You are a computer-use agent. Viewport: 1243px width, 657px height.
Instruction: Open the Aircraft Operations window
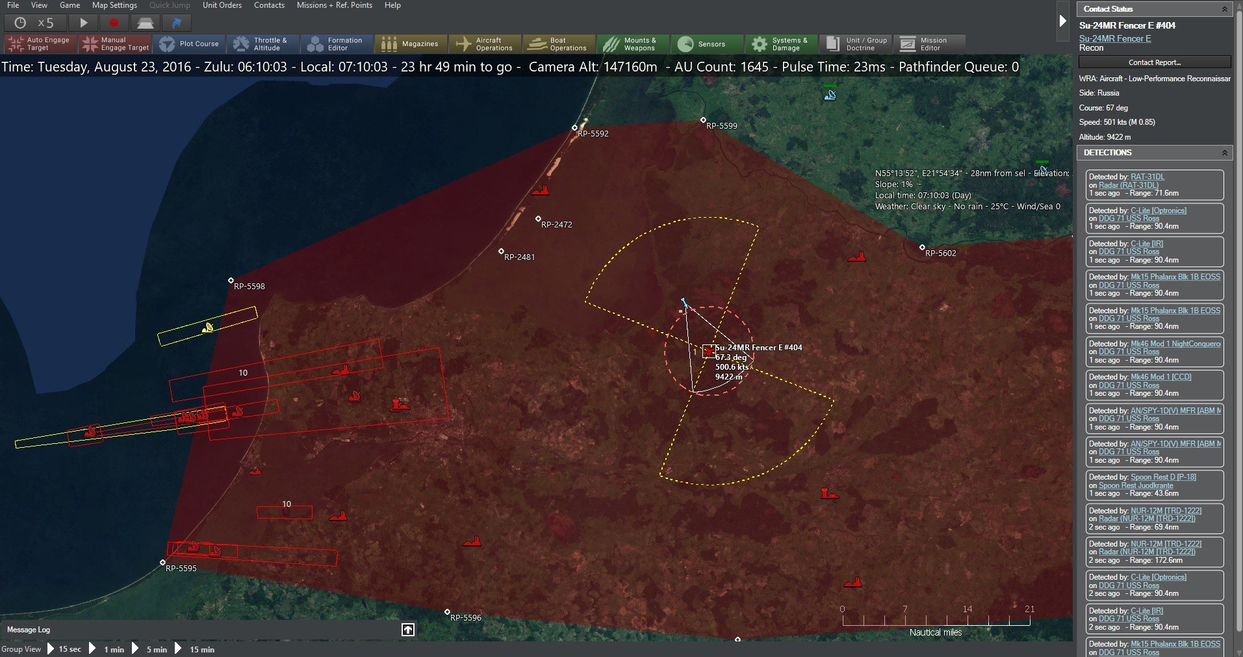(x=484, y=44)
